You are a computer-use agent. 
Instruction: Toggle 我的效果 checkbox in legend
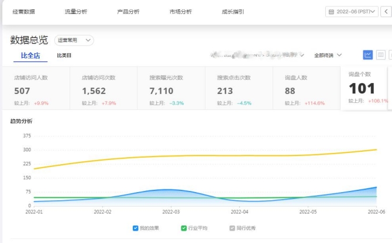[135, 228]
